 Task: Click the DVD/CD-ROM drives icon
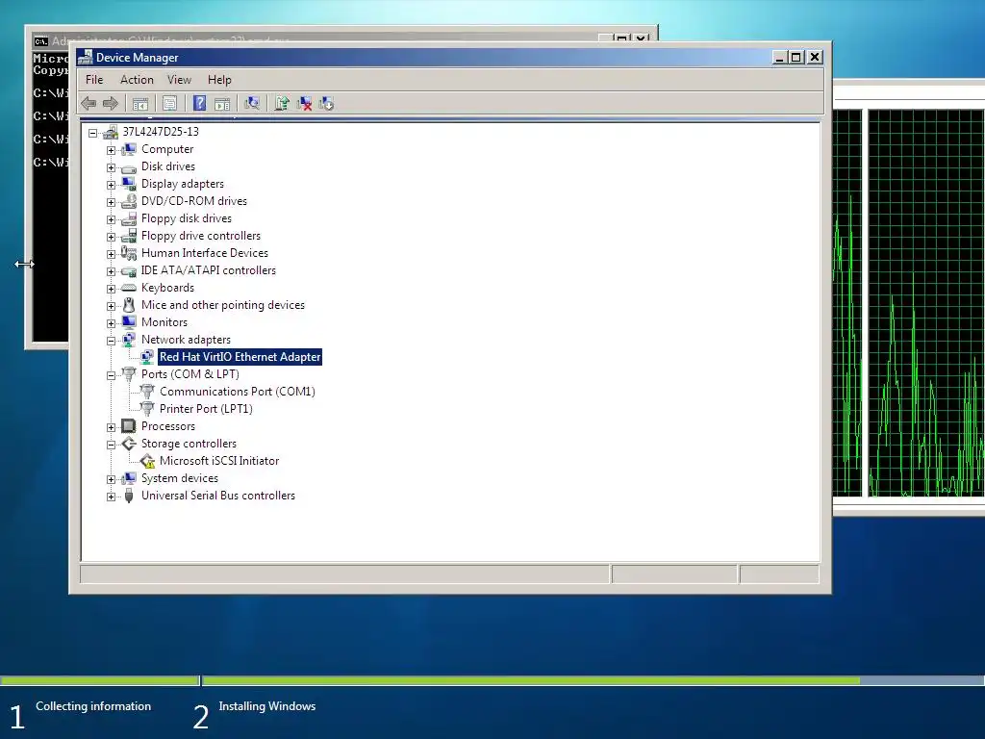(129, 201)
